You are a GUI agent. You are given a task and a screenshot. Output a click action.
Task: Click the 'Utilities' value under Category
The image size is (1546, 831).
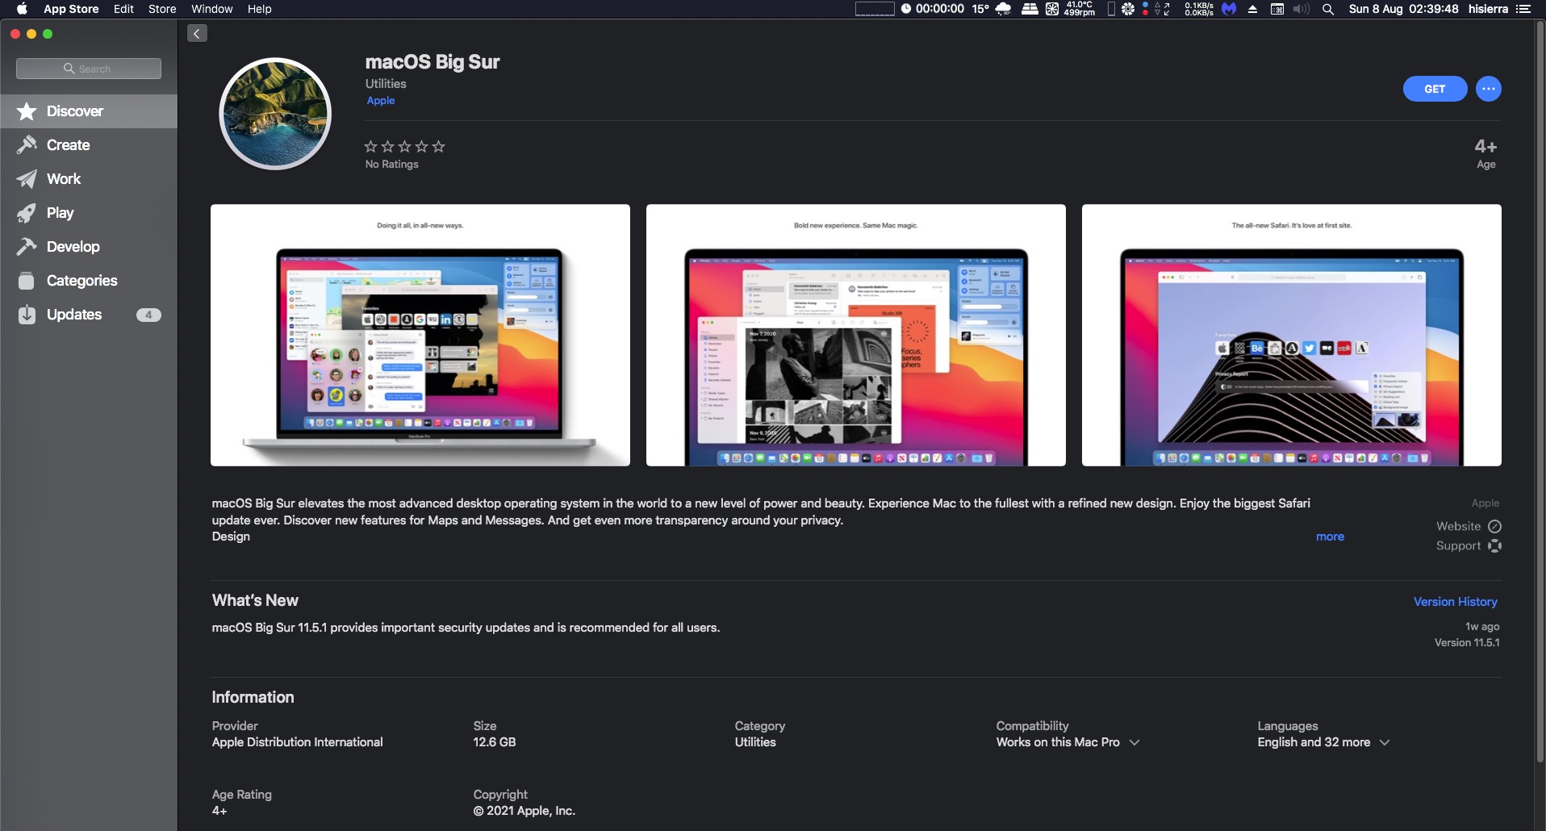[755, 742]
